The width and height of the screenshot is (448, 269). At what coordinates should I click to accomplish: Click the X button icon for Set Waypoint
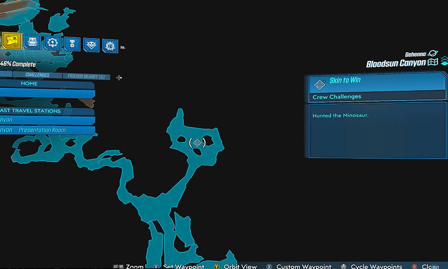click(x=156, y=267)
